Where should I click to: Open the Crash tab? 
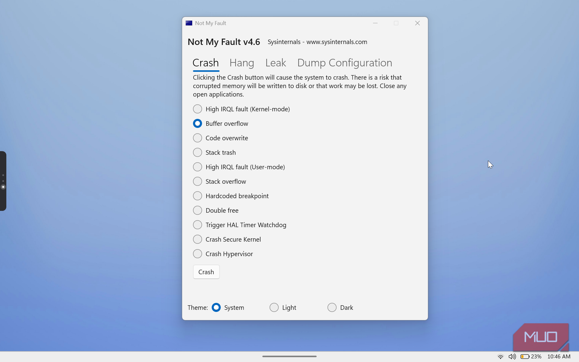tap(206, 63)
